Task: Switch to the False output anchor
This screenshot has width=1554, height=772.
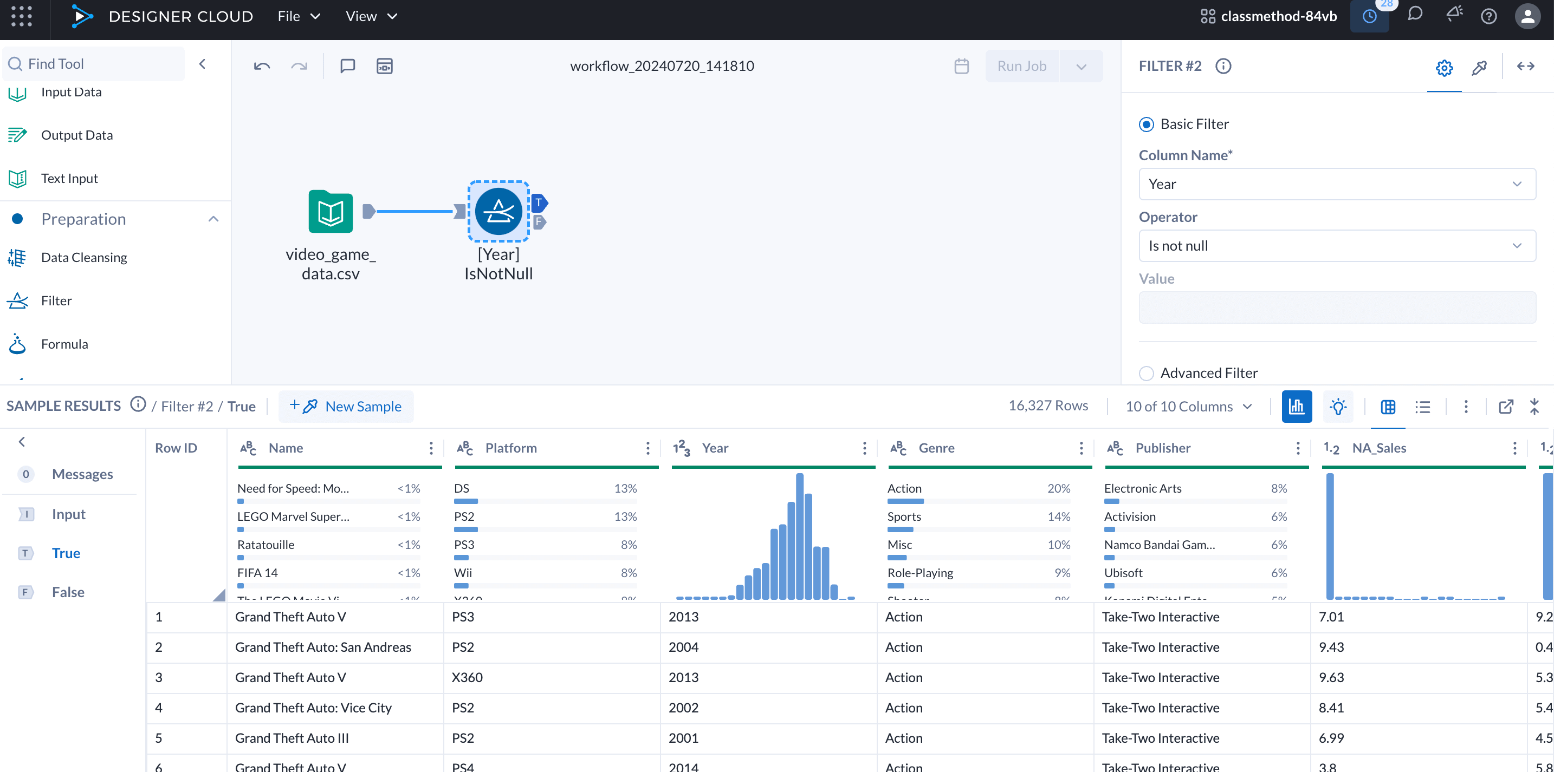Action: click(68, 592)
